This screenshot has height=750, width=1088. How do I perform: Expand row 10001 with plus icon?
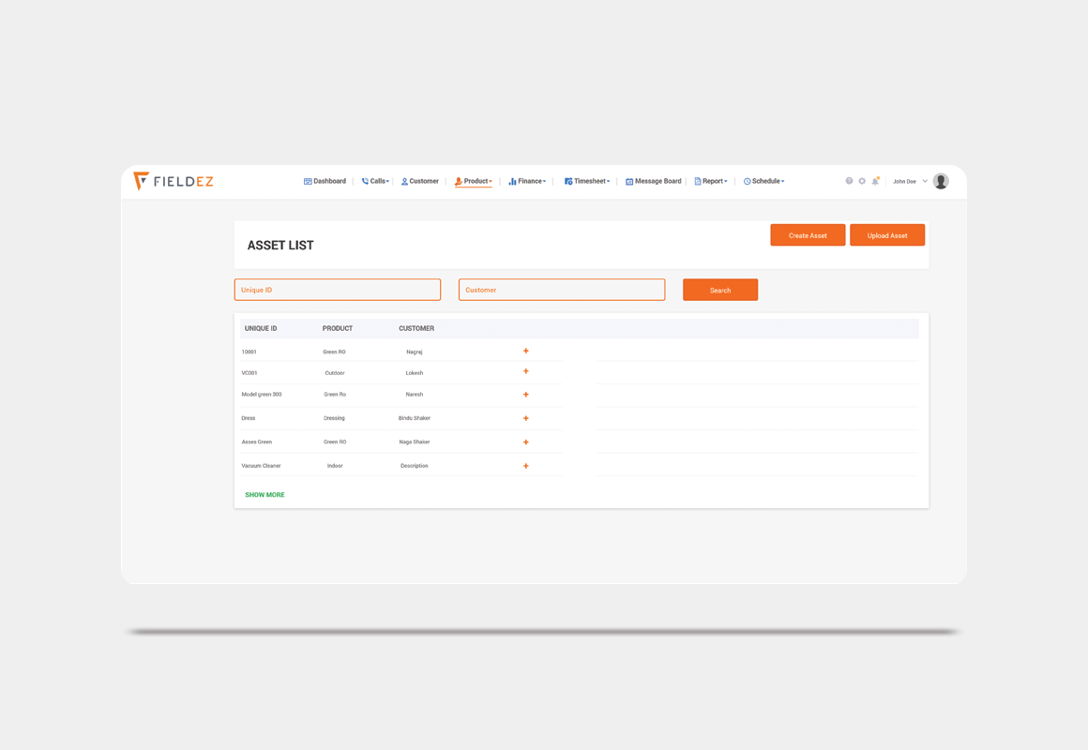point(526,352)
